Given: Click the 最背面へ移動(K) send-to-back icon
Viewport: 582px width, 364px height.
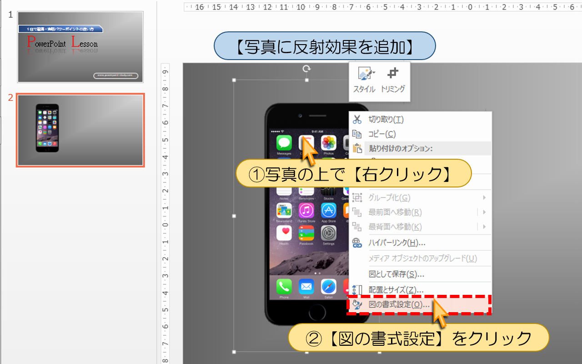Looking at the screenshot, I should click(357, 227).
